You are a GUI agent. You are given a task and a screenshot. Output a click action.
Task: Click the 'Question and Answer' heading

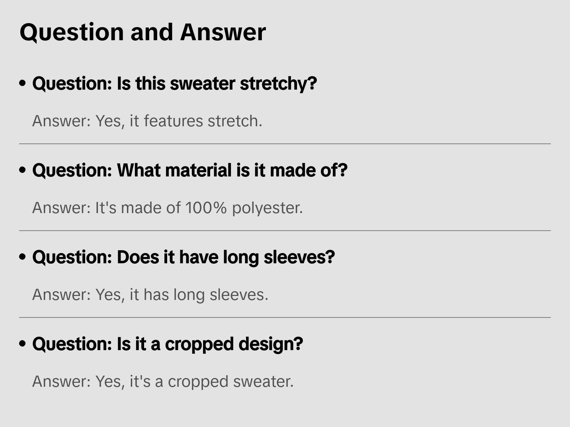click(x=142, y=32)
